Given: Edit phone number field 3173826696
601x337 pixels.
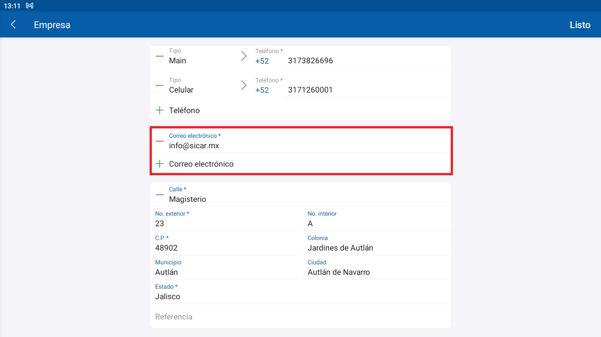Looking at the screenshot, I should 366,61.
